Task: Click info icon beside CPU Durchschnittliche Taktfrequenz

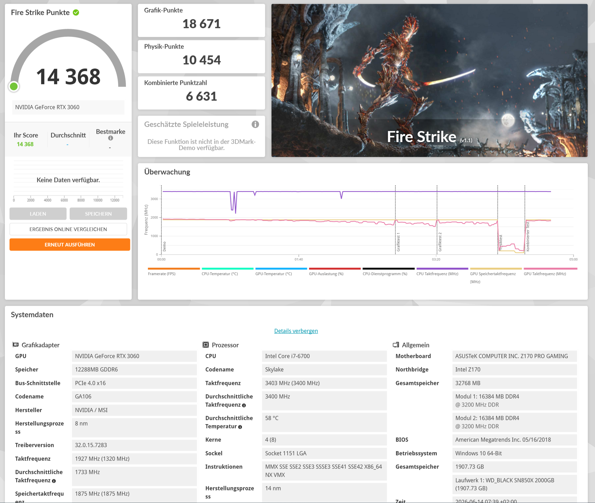Action: (244, 405)
